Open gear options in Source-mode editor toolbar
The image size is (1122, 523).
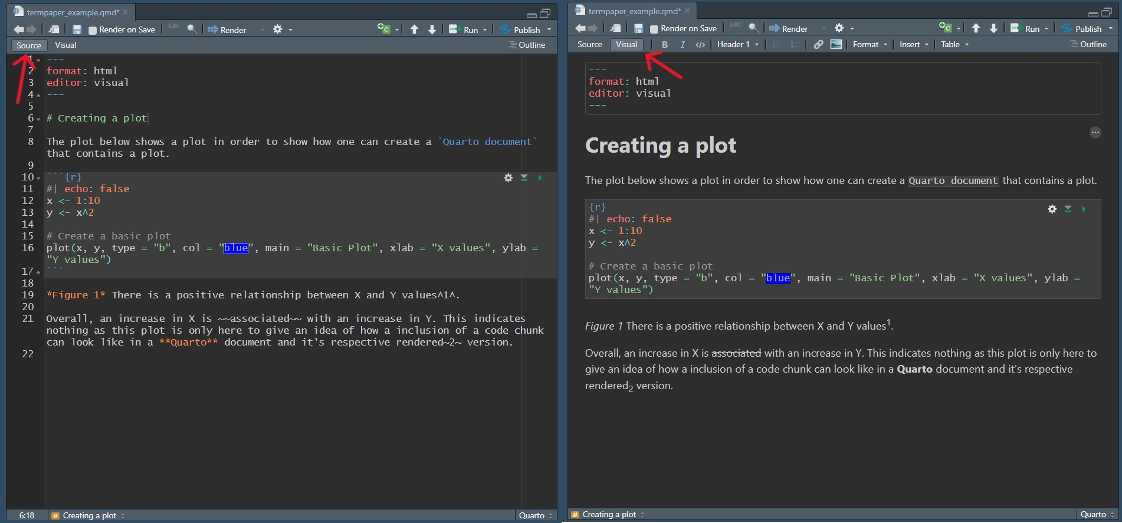coord(278,29)
